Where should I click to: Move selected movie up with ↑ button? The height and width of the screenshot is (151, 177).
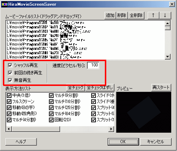click(x=153, y=15)
